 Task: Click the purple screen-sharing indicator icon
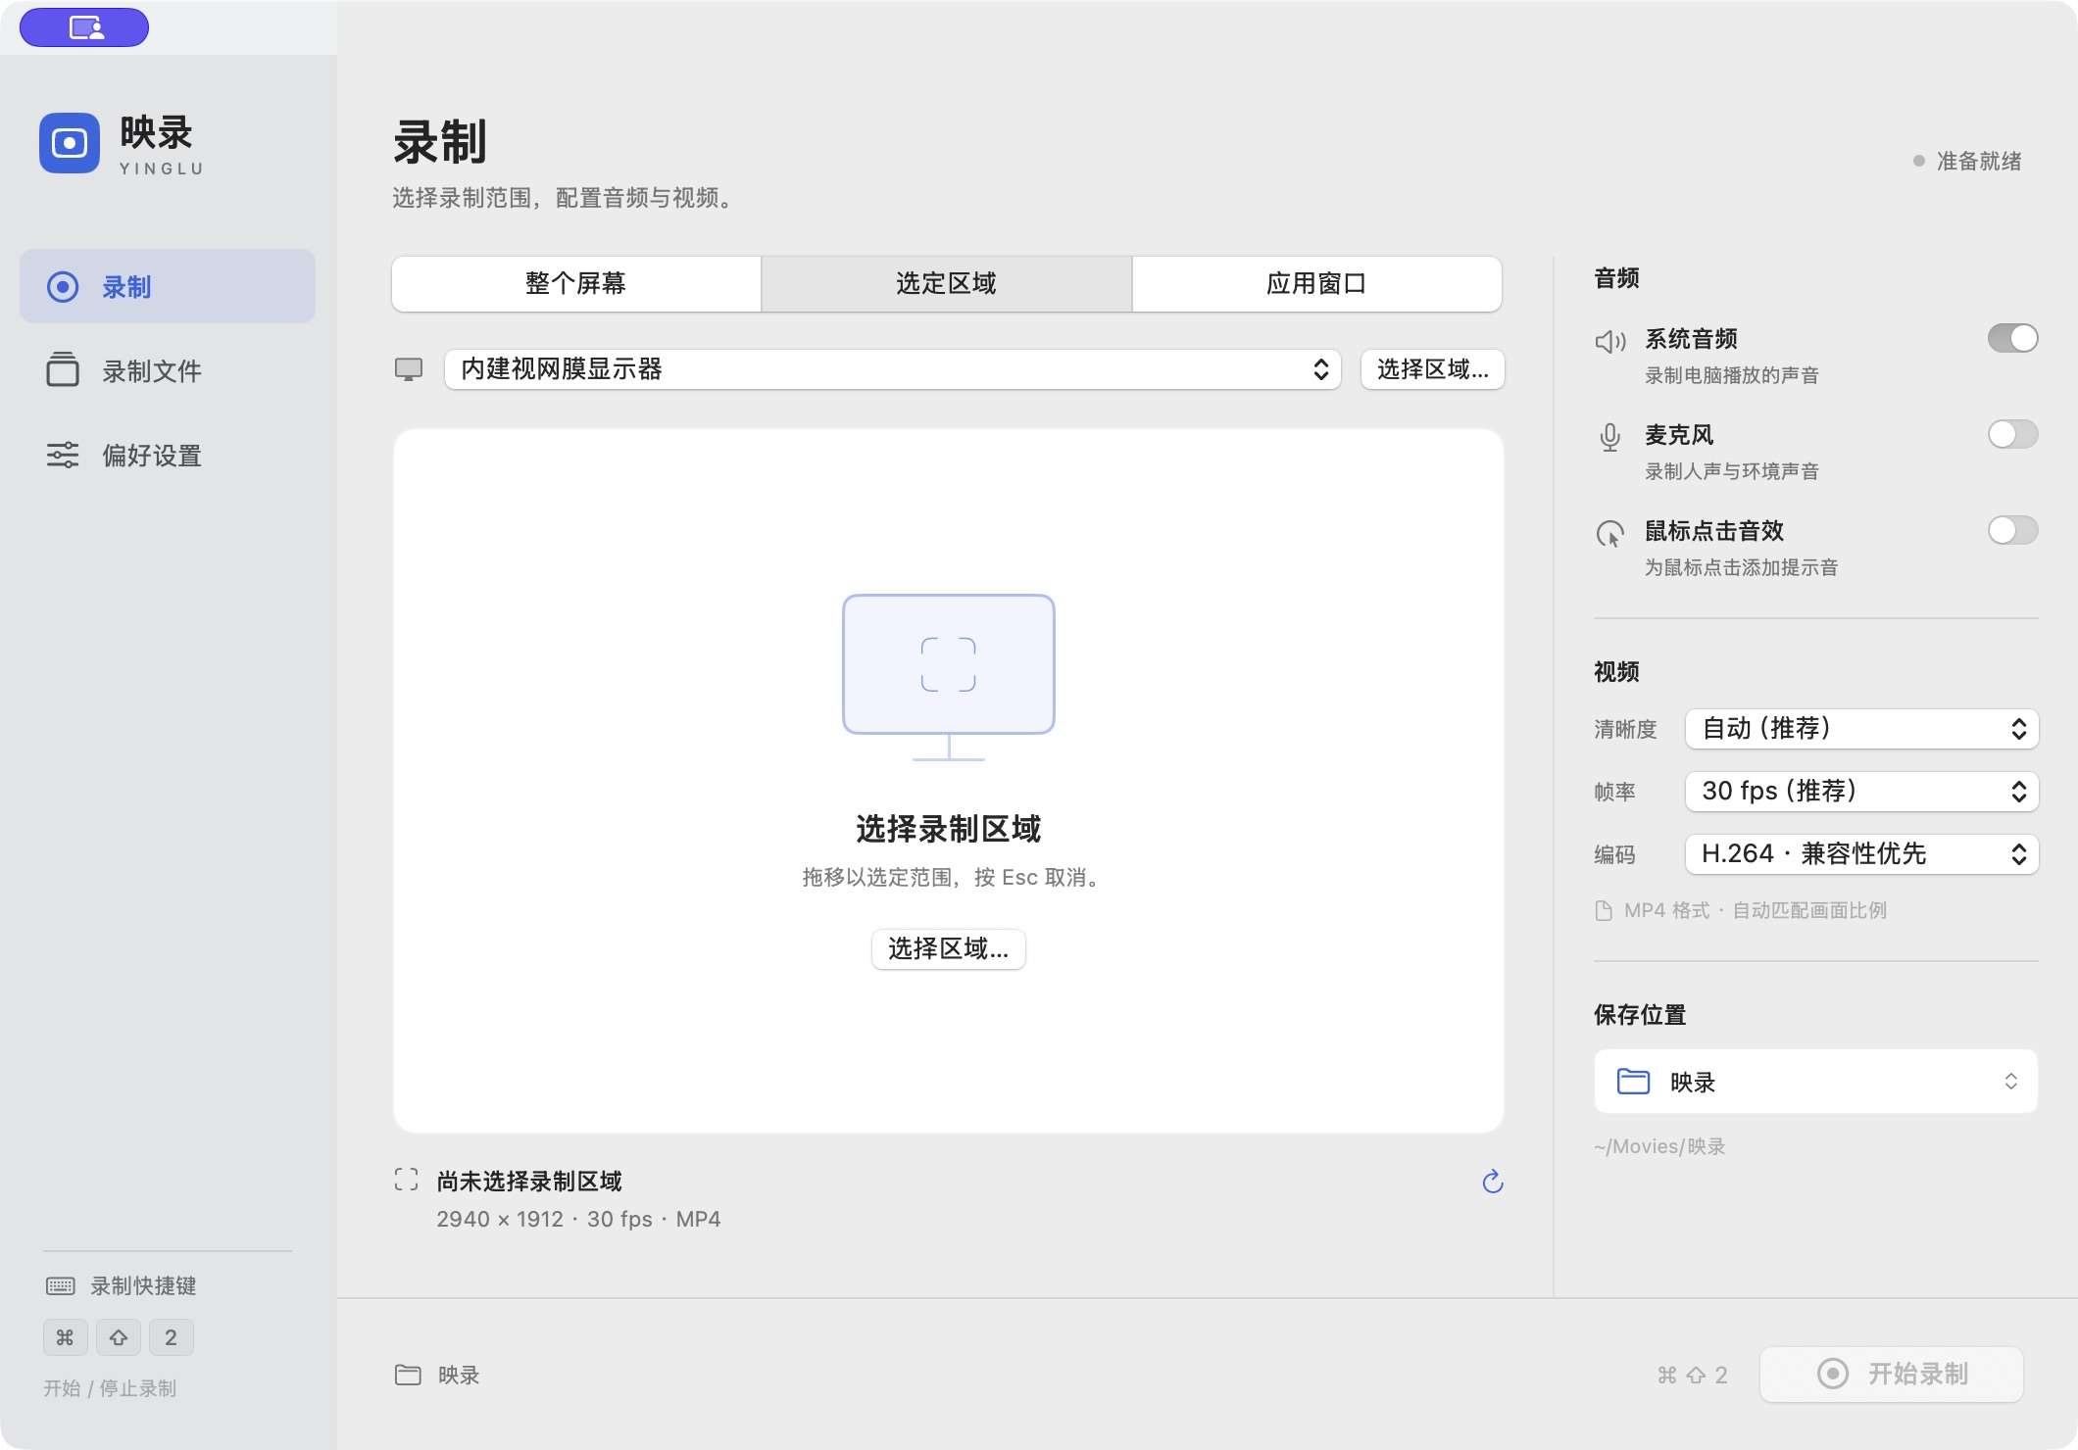pos(85,27)
